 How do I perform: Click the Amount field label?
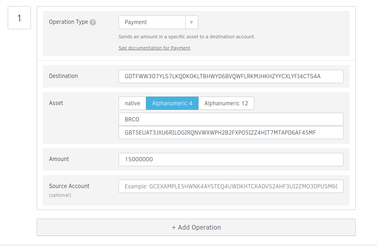[59, 159]
